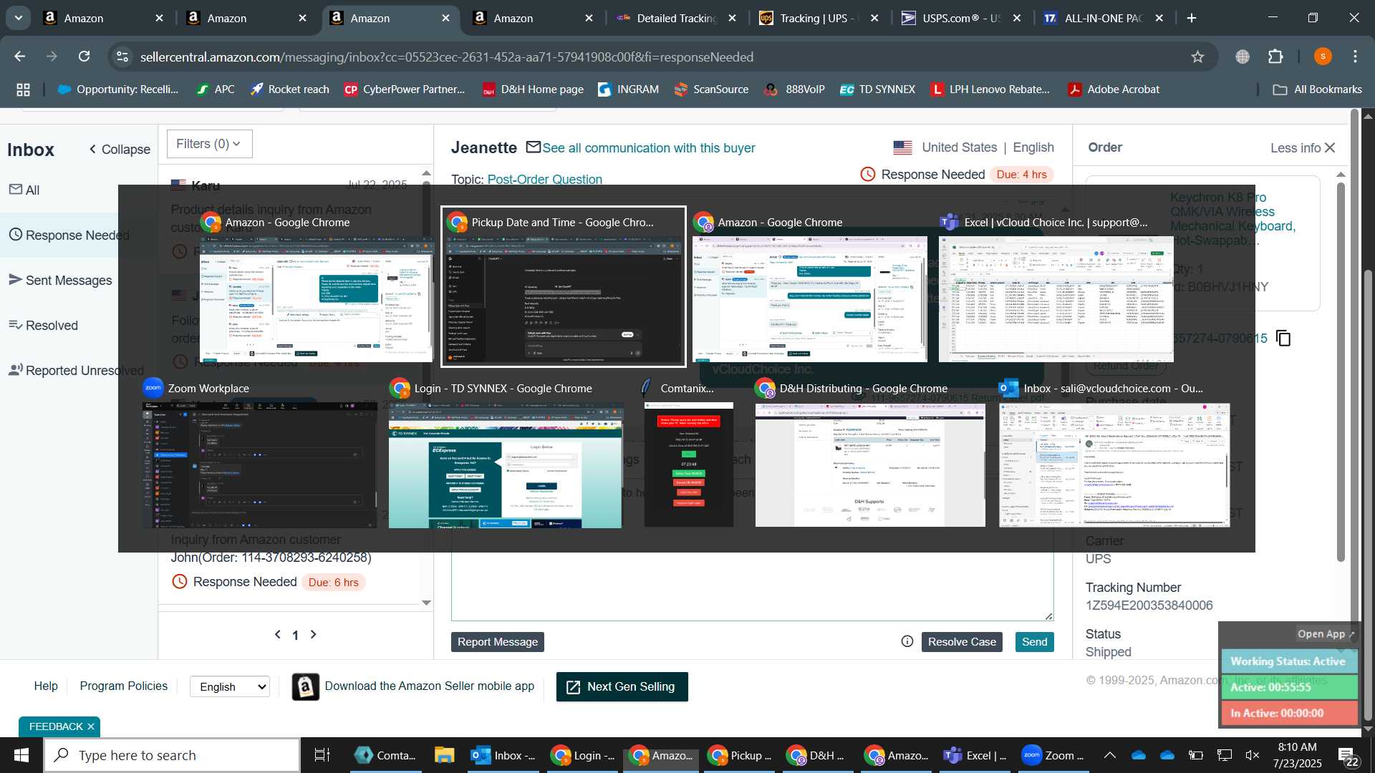Viewport: 1375px width, 773px height.
Task: Collapse the Inbox sidebar
Action: (x=120, y=149)
